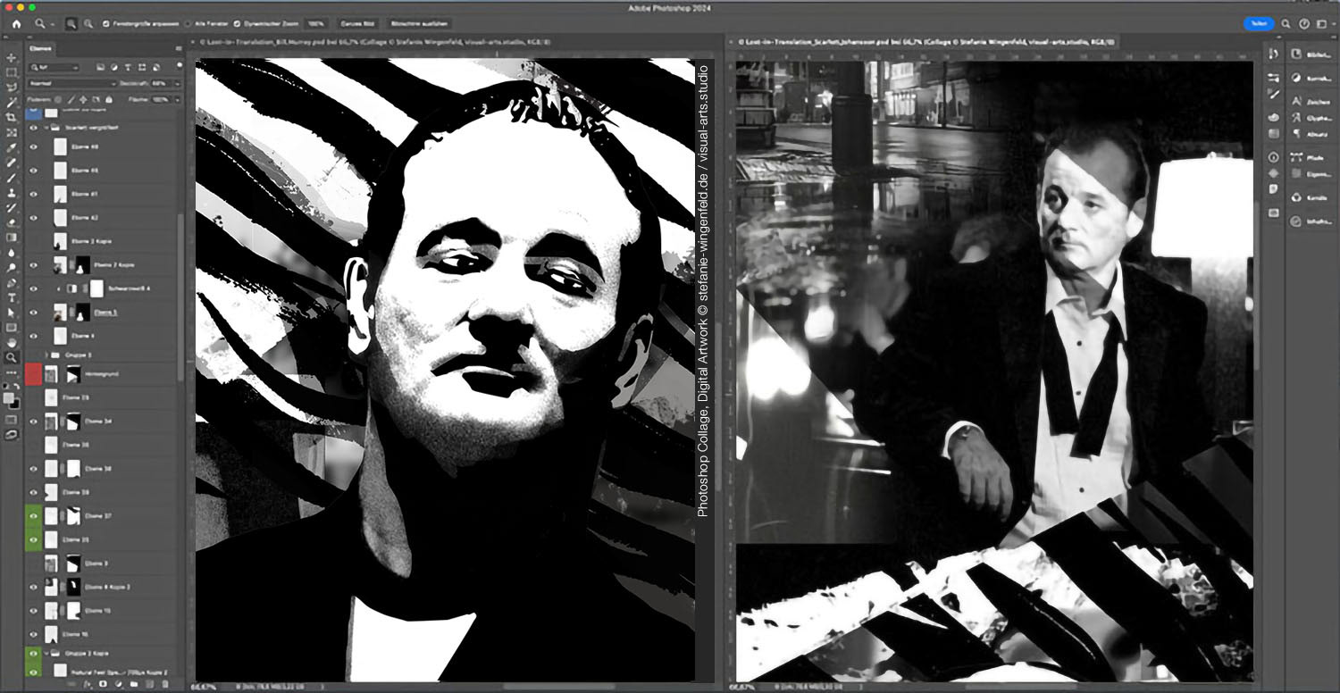Open the Ebenen panel menu
This screenshot has width=1340, height=693.
coord(178,48)
